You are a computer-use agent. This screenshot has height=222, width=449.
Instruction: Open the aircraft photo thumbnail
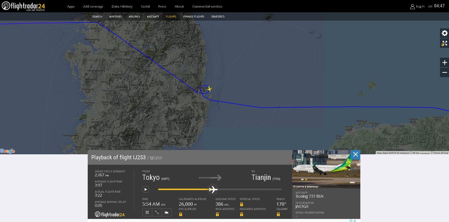326,169
